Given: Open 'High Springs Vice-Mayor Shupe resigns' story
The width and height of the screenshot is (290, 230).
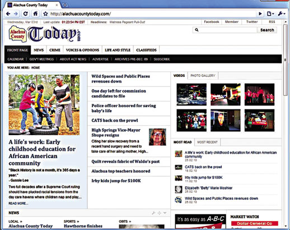Looking at the screenshot, I should (116, 132).
